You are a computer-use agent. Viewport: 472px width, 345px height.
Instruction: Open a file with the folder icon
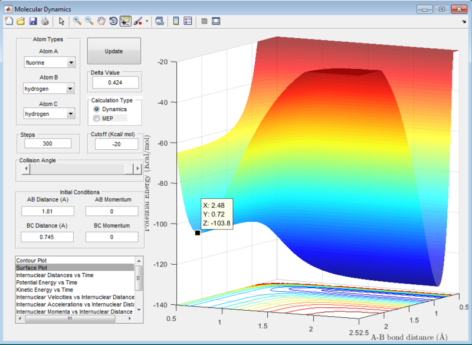21,21
